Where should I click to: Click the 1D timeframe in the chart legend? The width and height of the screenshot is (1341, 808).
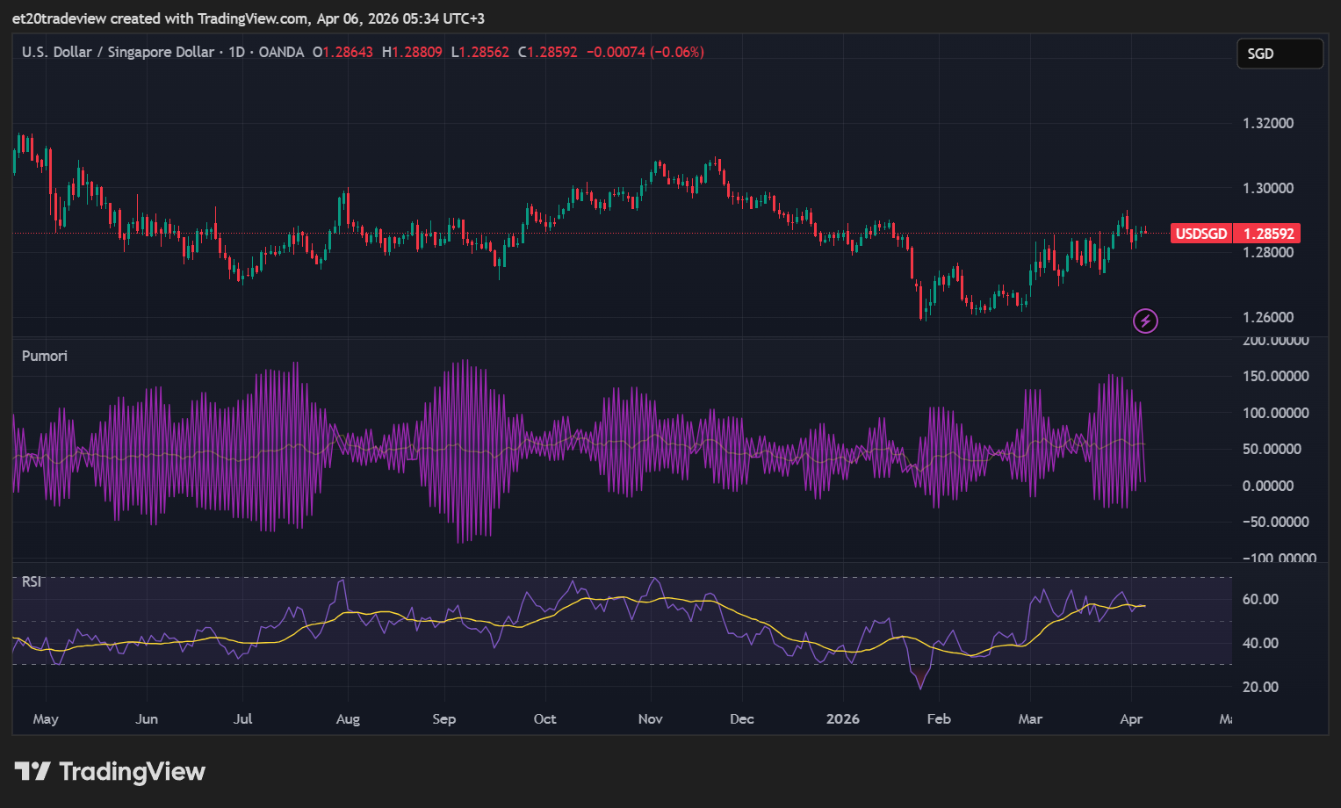236,52
